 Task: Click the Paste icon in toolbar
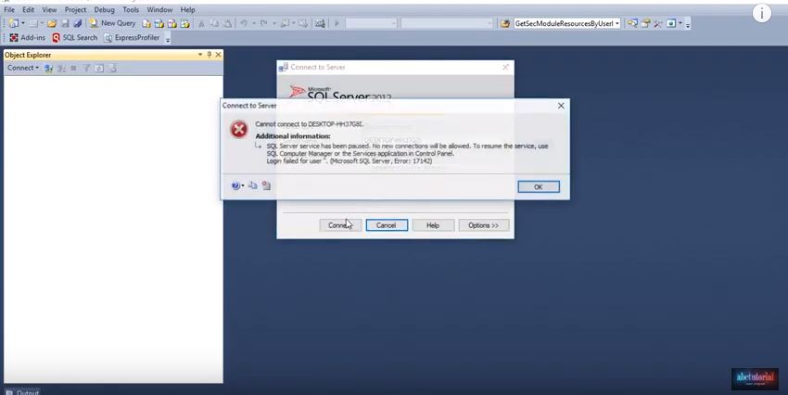pos(227,23)
